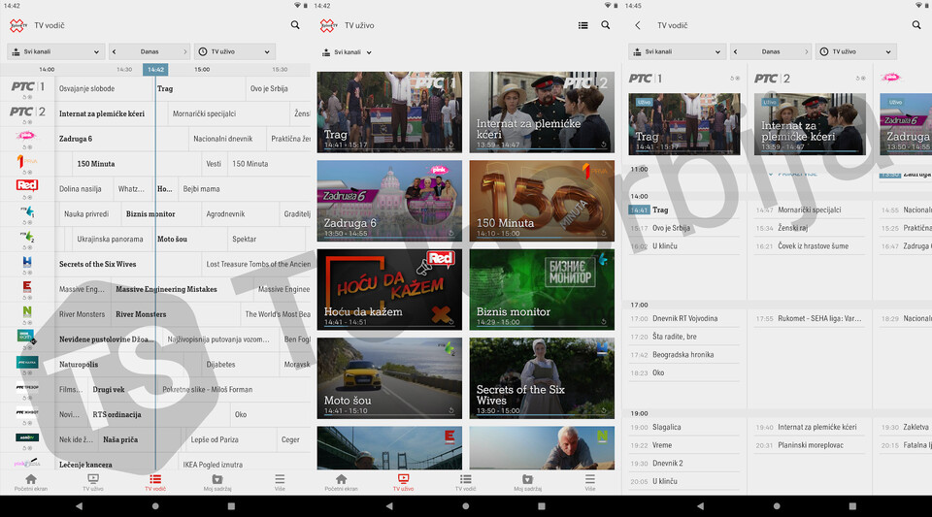
Task: Open the 150 Minuta live thumbnail
Action: (542, 201)
